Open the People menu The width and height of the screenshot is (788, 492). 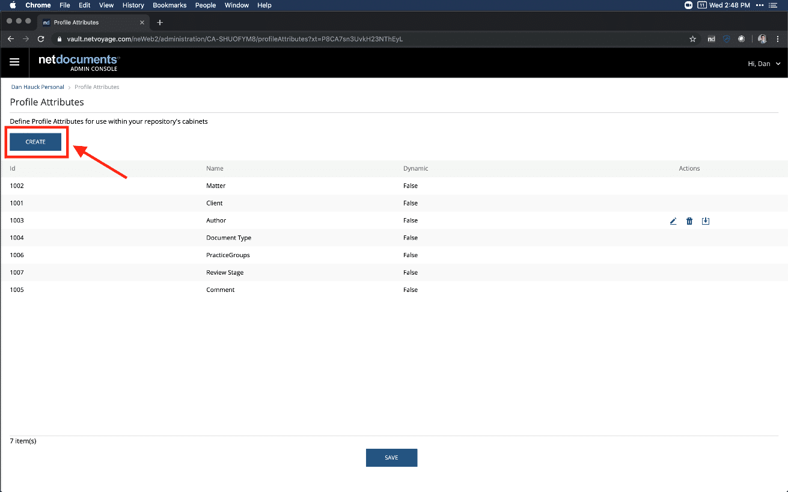point(206,5)
